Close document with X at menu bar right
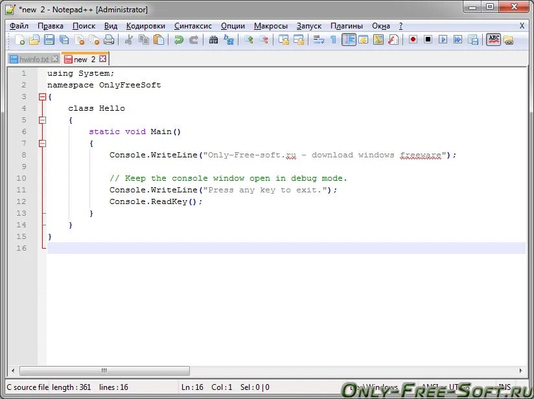 coord(522,26)
